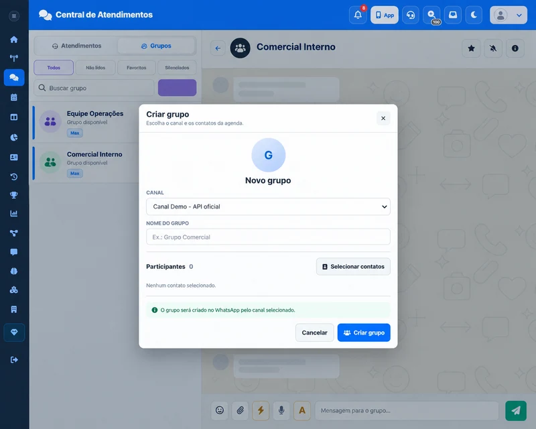The height and width of the screenshot is (429, 536).
Task: Open the history clock sidebar icon
Action: pyautogui.click(x=14, y=176)
